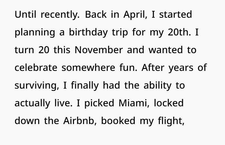Click the word "recently." in the text

click(60, 15)
